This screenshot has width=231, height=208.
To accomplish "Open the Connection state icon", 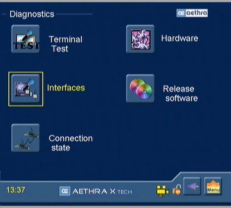I will 26,138.
